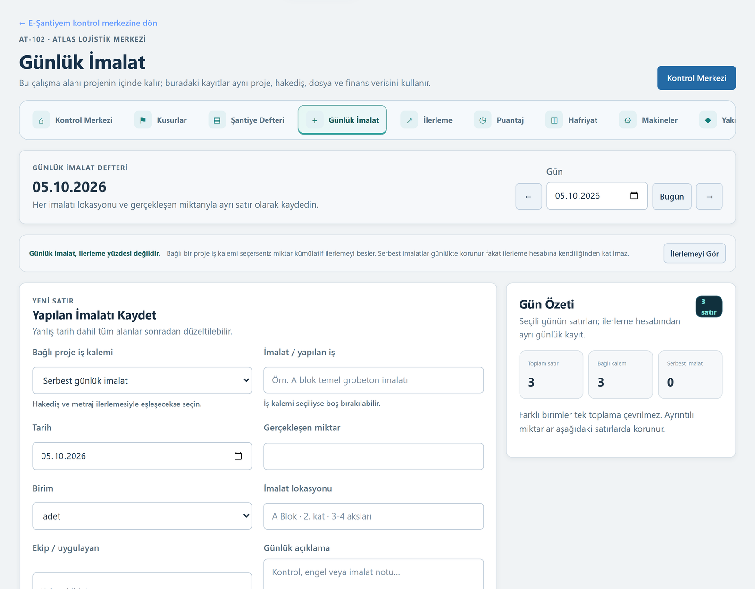Open the calendar picker in the Tarih field
Image resolution: width=755 pixels, height=589 pixels.
238,456
